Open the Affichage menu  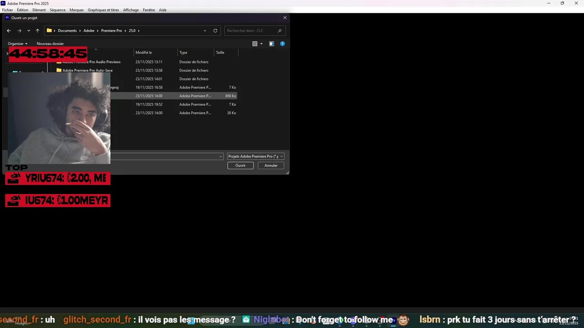coord(131,10)
